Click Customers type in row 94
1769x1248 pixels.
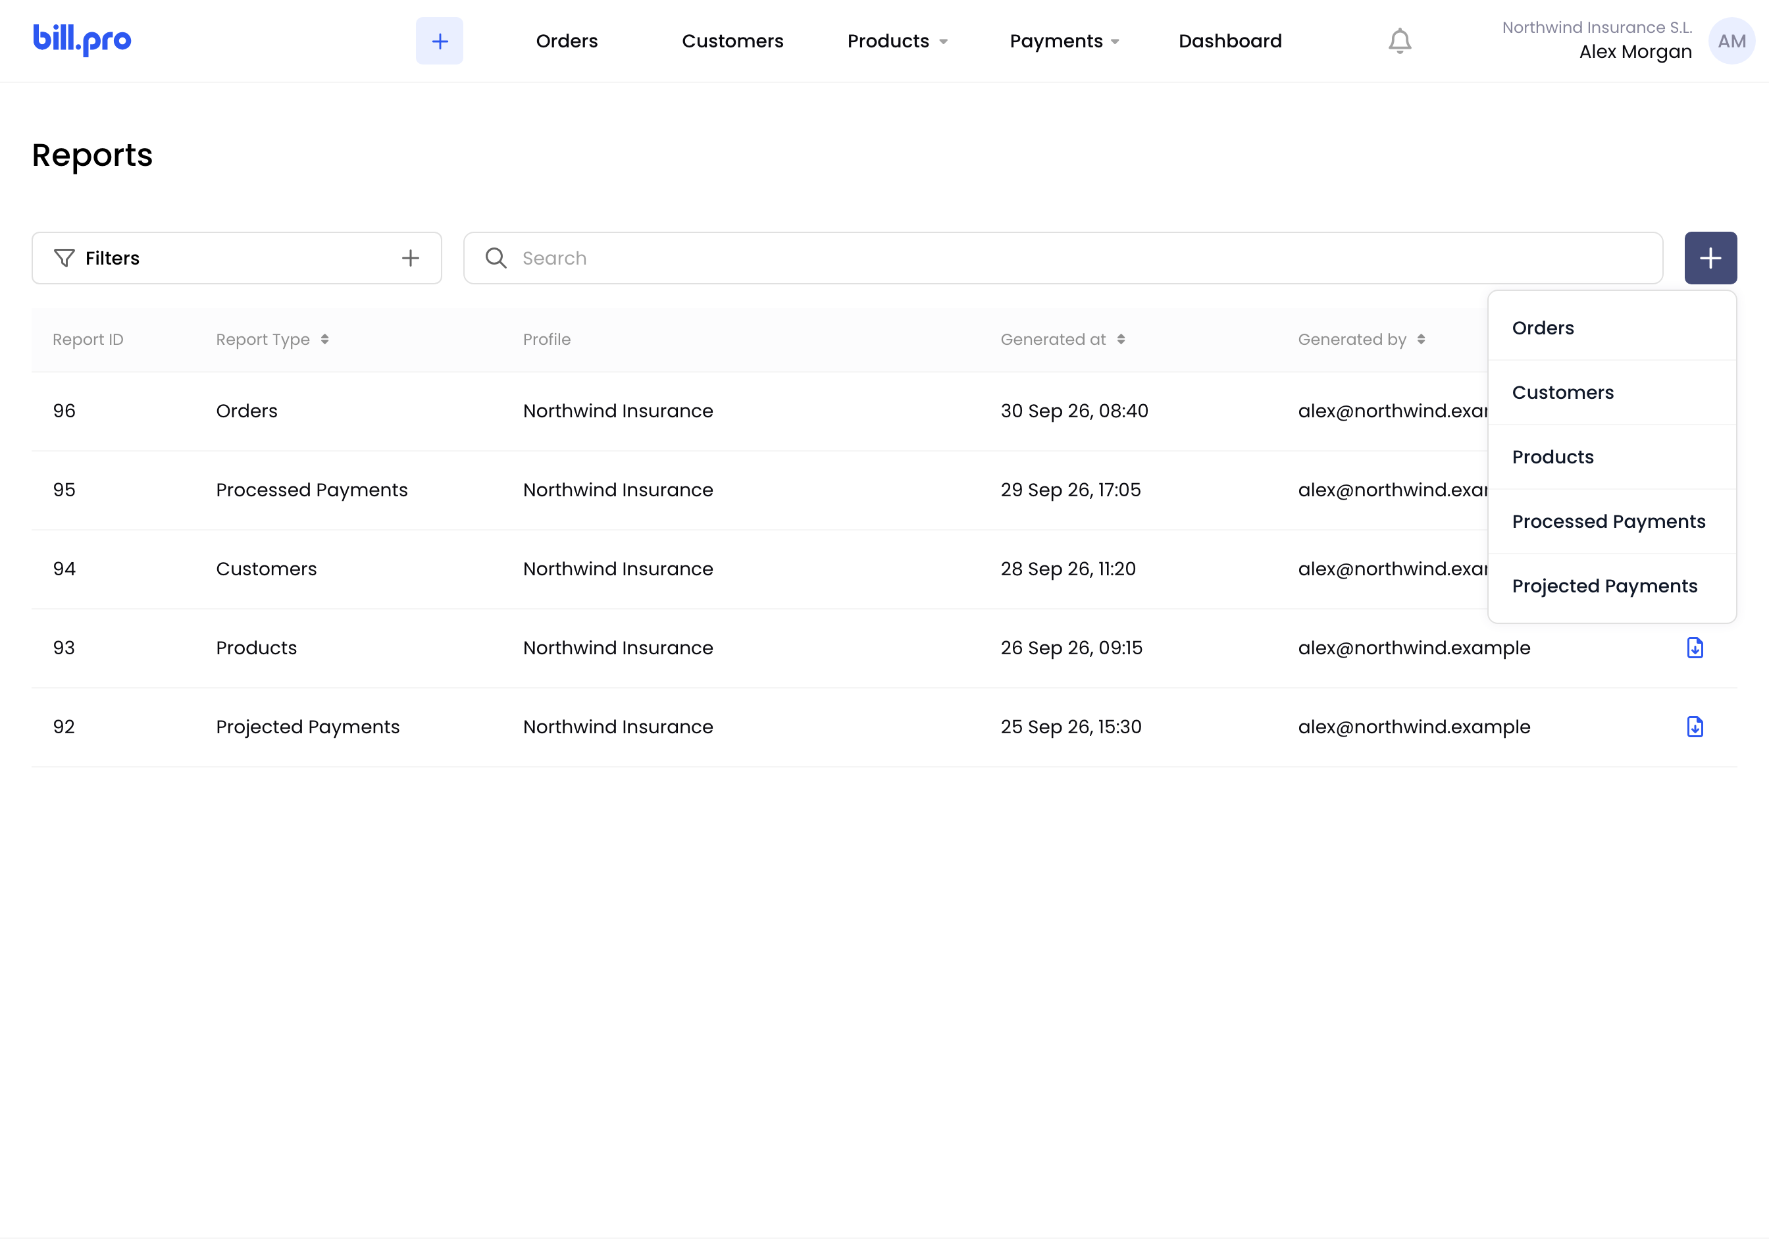pos(266,569)
